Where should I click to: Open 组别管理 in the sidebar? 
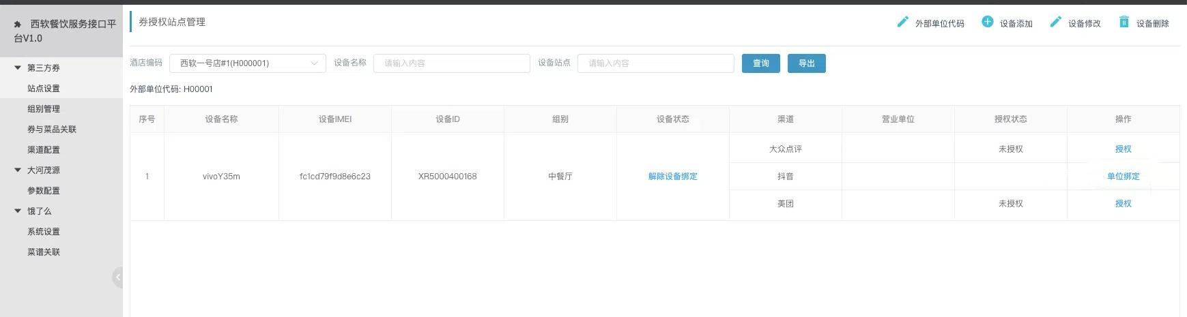pyautogui.click(x=44, y=109)
